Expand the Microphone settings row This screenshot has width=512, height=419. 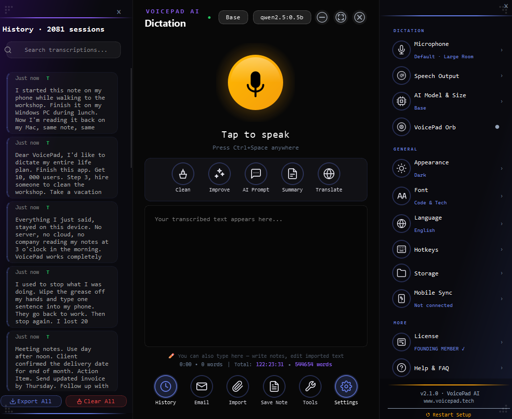coord(448,50)
